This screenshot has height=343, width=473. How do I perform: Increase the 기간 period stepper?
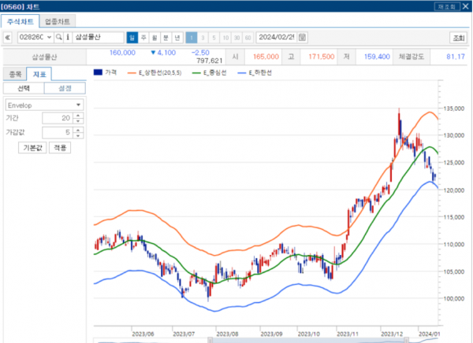(x=78, y=116)
